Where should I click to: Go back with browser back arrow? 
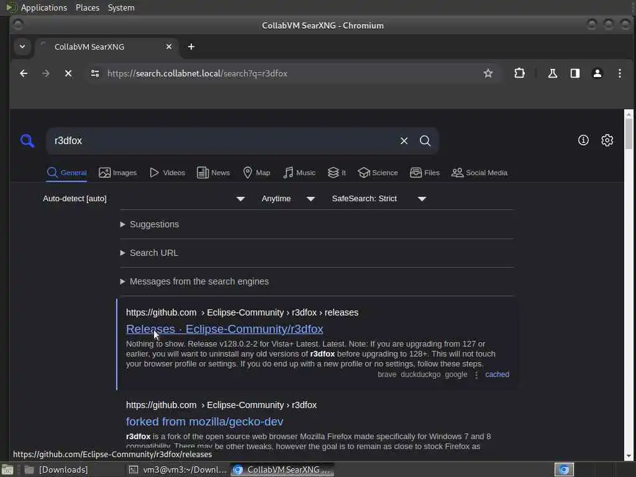(24, 73)
